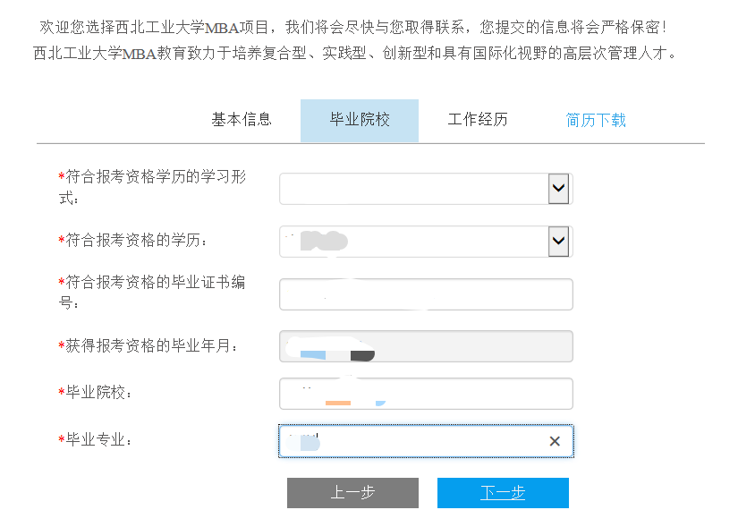Click the 毕业年月 date field
Screen dimensions: 755x527
pos(426,346)
